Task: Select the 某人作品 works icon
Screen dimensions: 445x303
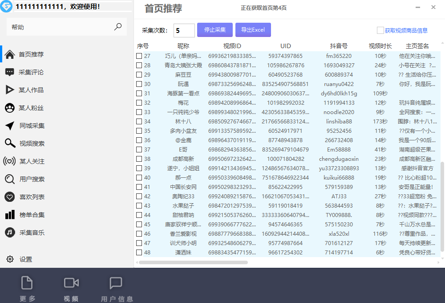Action: click(10, 90)
